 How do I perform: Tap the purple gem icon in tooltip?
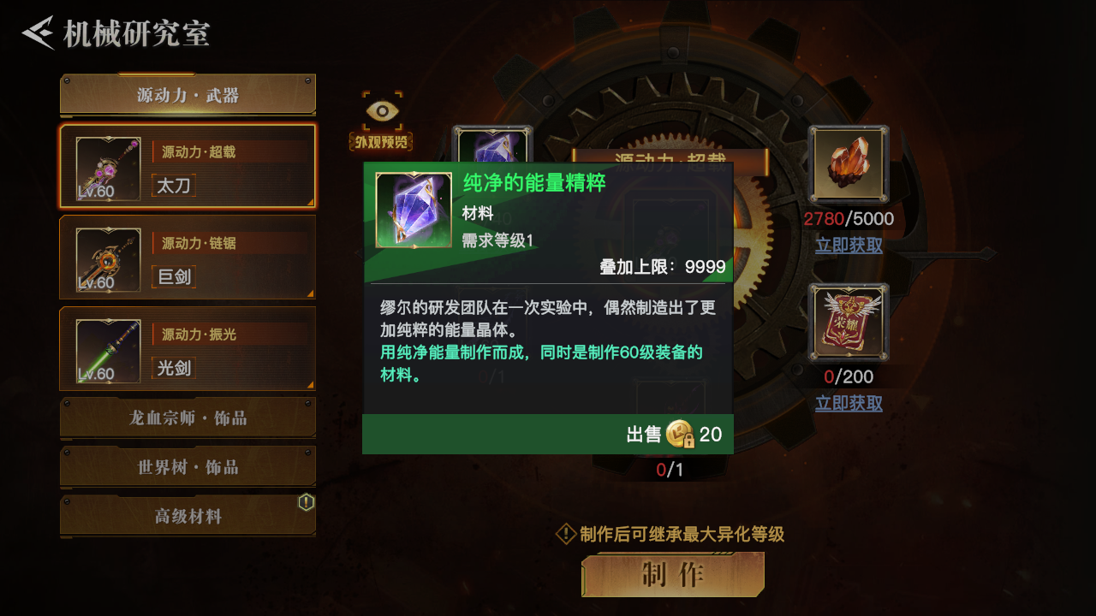pos(414,210)
